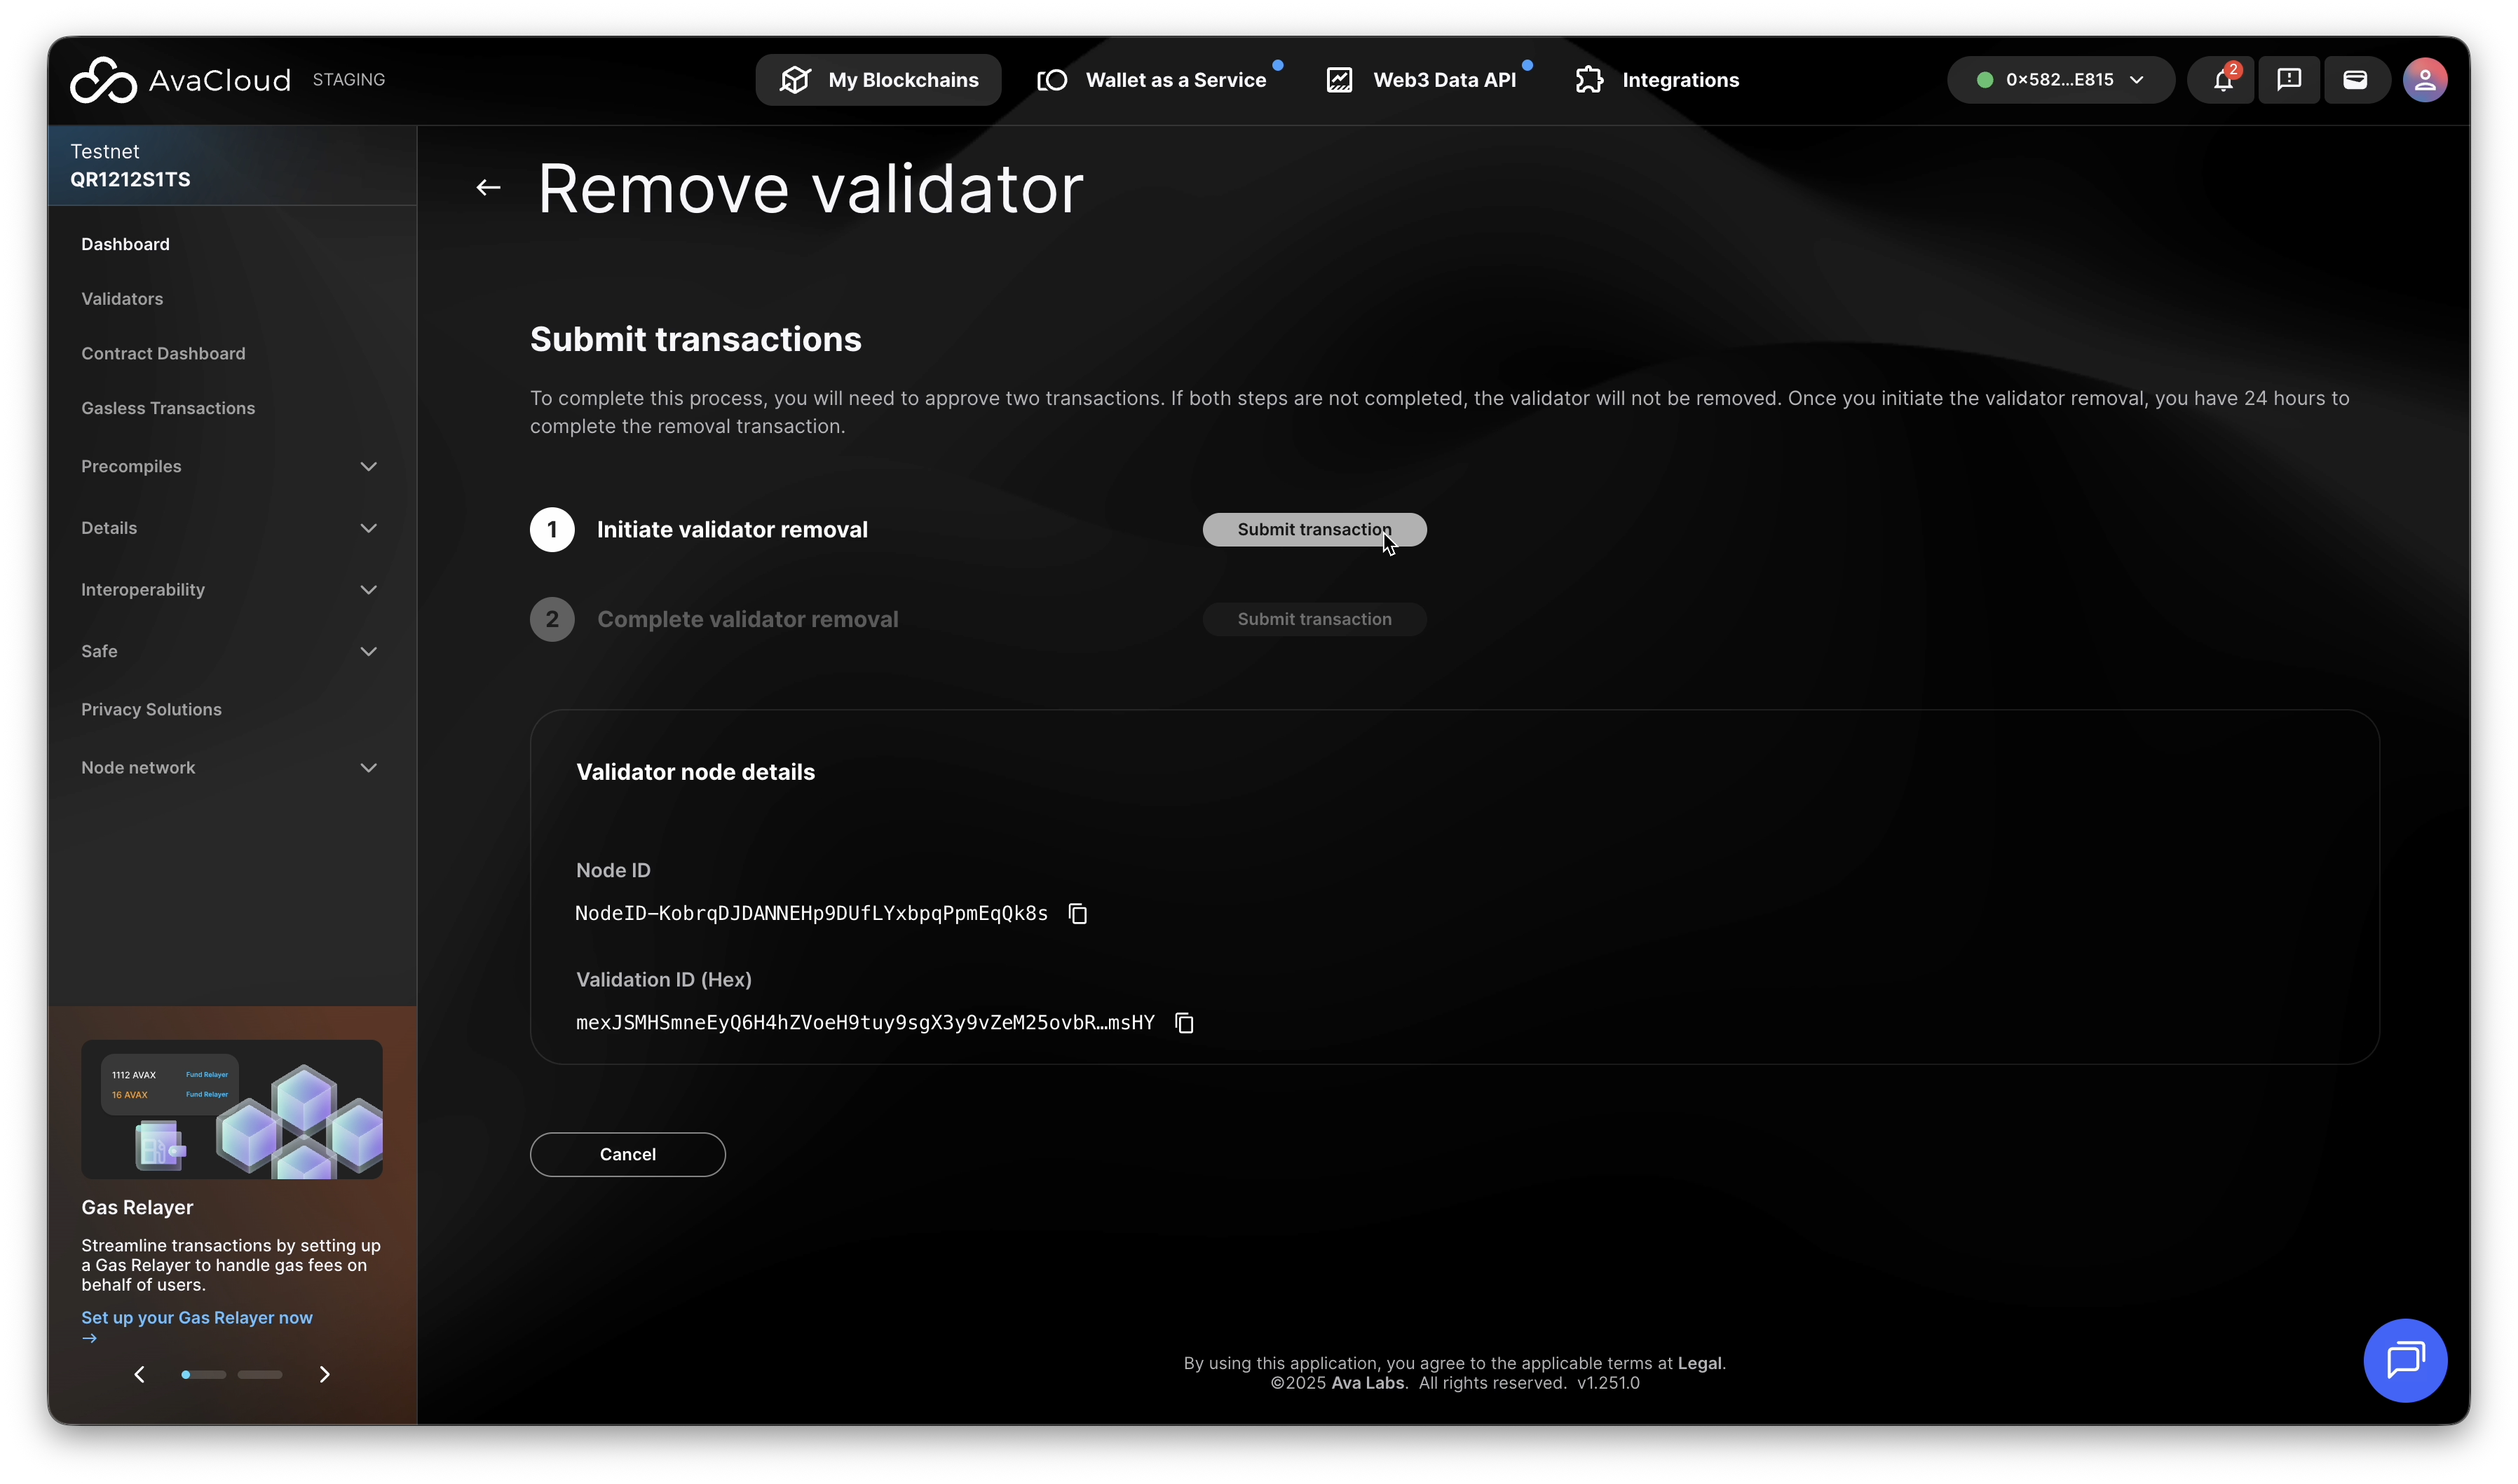Open the feedback message icon
The height and width of the screenshot is (1484, 2518).
[2289, 80]
